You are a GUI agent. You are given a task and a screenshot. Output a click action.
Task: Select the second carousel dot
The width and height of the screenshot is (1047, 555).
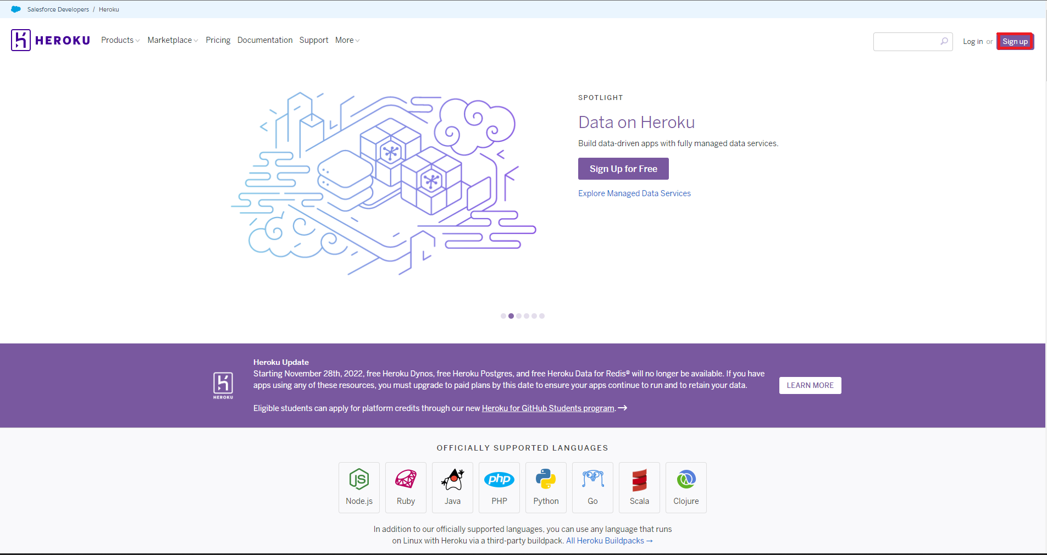[511, 316]
